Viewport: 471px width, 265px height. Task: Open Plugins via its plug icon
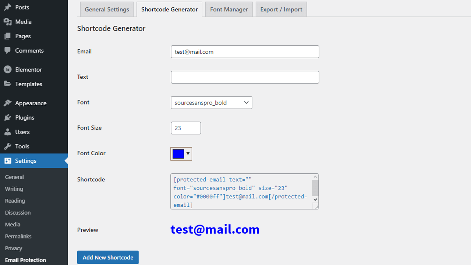pos(7,117)
